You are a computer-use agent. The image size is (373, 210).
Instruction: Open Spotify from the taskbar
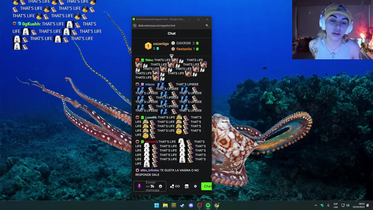208,205
